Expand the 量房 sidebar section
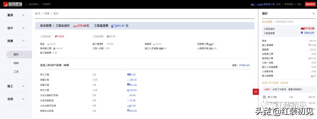 (x=16, y=15)
